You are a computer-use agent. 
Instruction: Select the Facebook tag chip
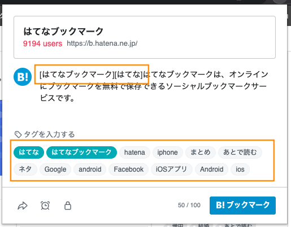click(x=129, y=169)
